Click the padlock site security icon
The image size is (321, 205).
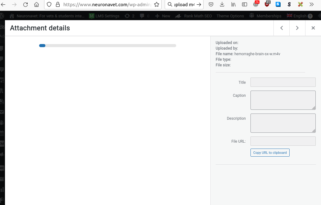[x=58, y=4]
